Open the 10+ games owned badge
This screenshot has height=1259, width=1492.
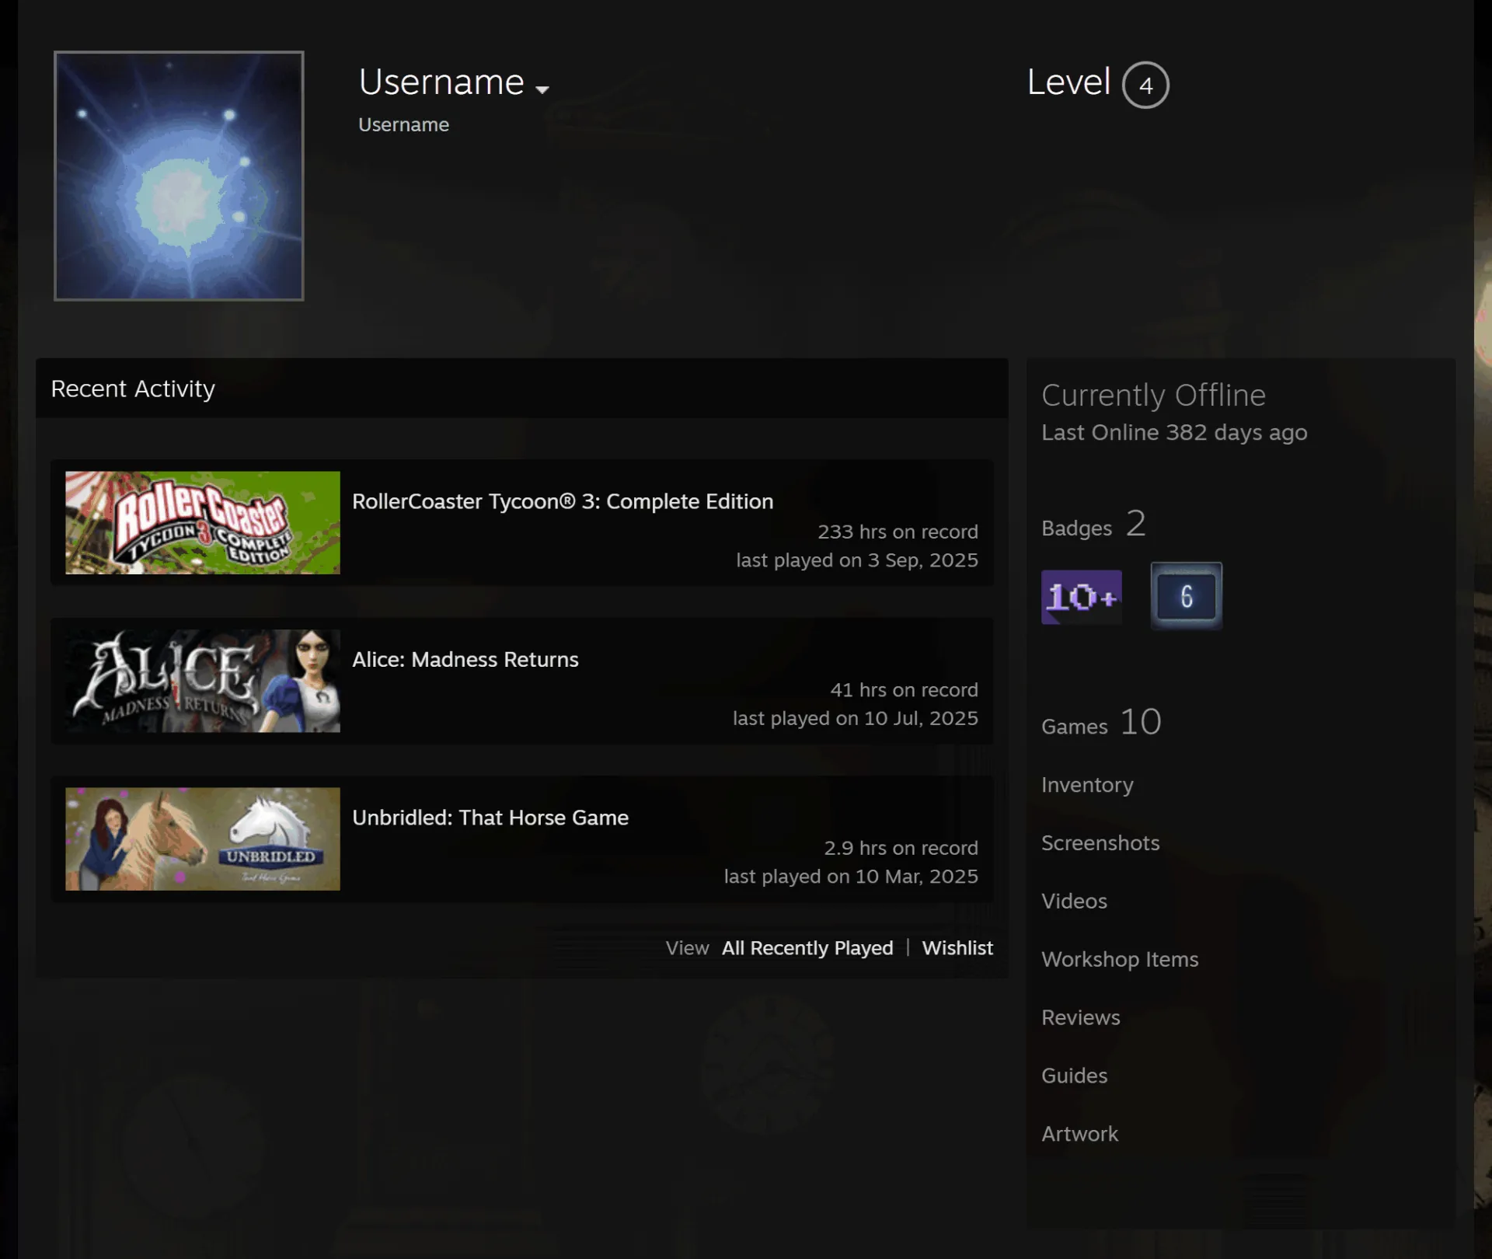click(x=1081, y=597)
